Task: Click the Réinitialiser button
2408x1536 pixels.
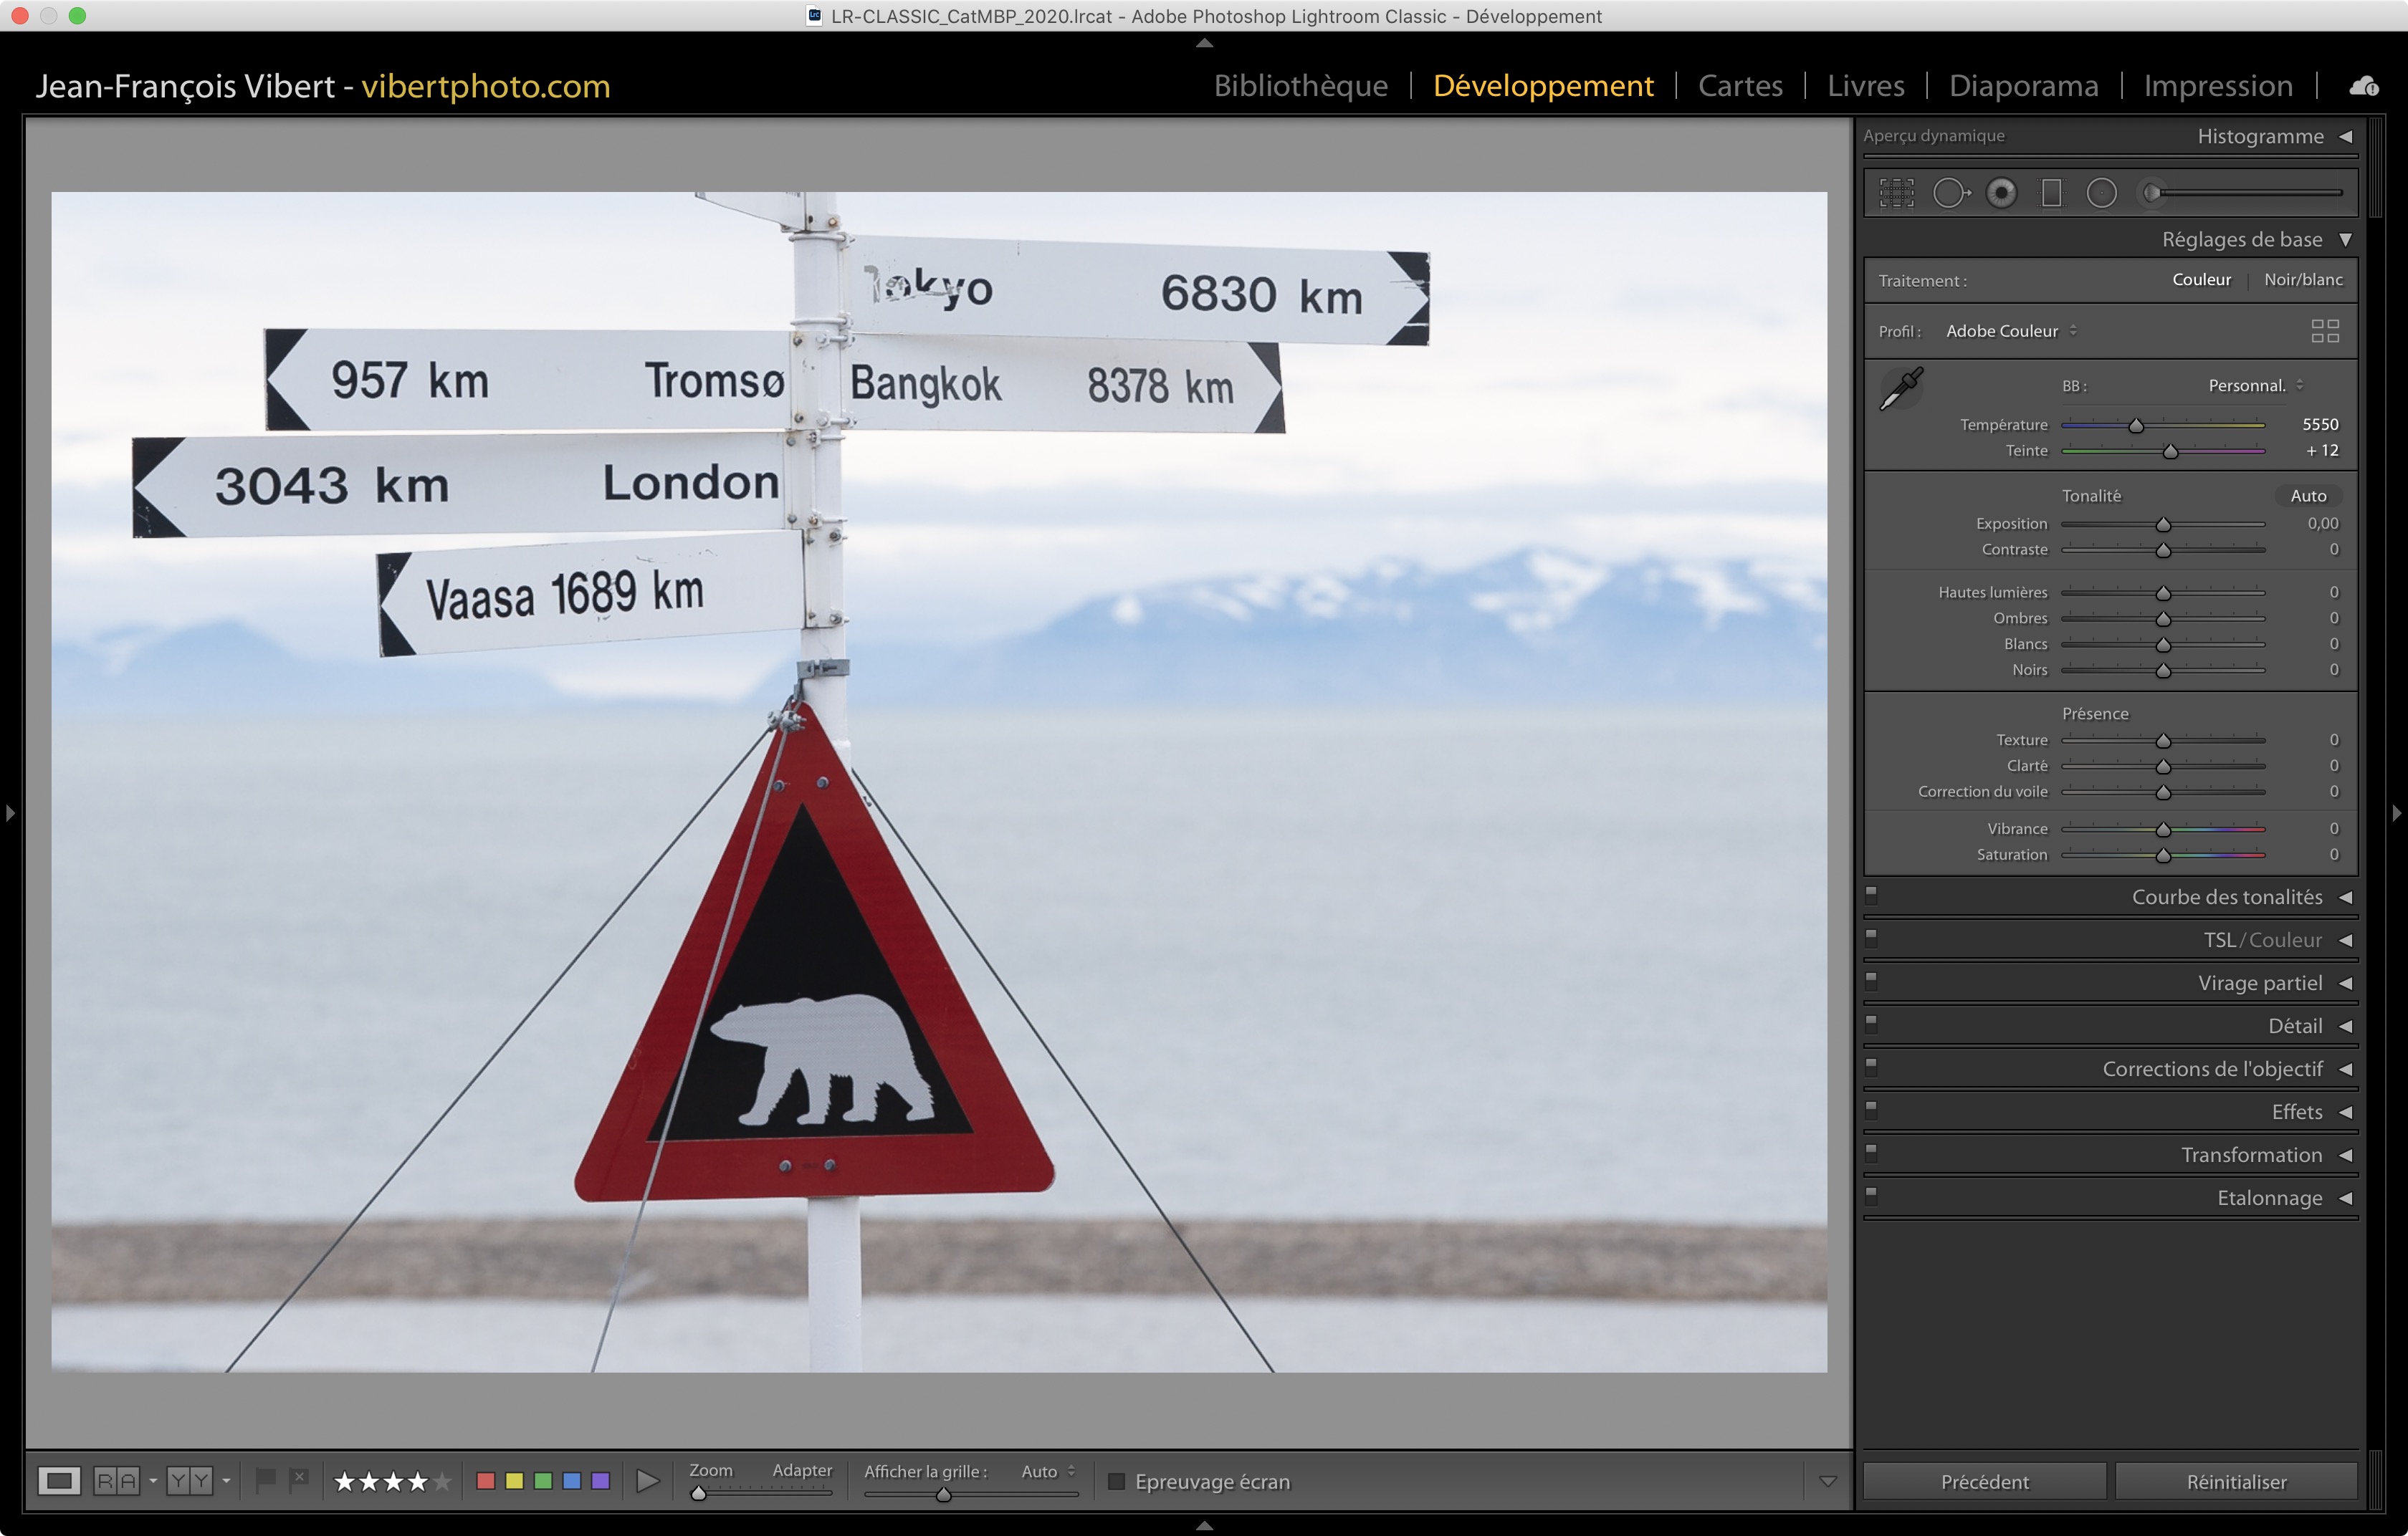Action: (x=2235, y=1481)
